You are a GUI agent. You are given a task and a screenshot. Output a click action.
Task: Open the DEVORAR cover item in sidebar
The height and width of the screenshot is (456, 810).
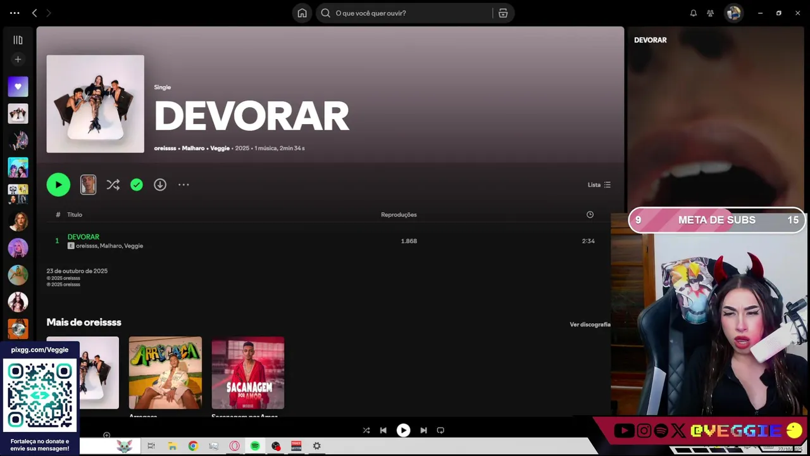pyautogui.click(x=18, y=113)
